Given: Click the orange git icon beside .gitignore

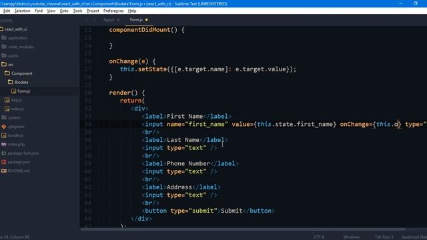Looking at the screenshot, I should coord(4,127).
